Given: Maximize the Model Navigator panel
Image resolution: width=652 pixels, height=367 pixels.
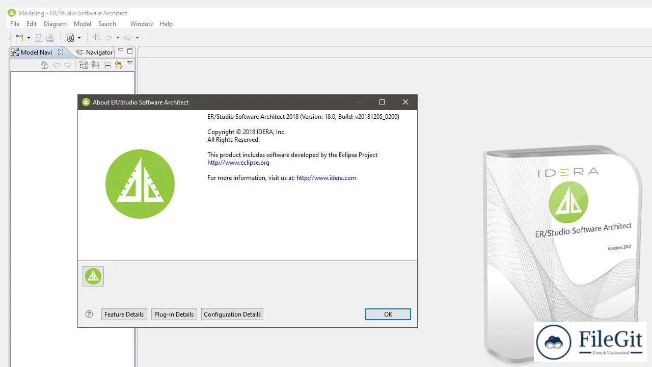Looking at the screenshot, I should click(130, 51).
